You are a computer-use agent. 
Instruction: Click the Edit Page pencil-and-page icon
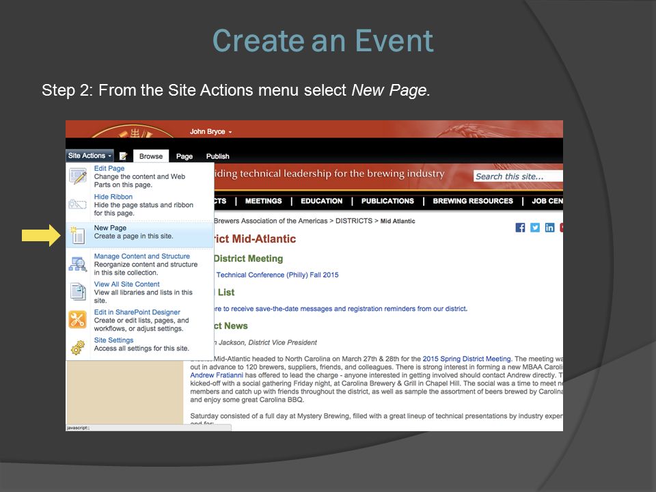click(x=78, y=176)
